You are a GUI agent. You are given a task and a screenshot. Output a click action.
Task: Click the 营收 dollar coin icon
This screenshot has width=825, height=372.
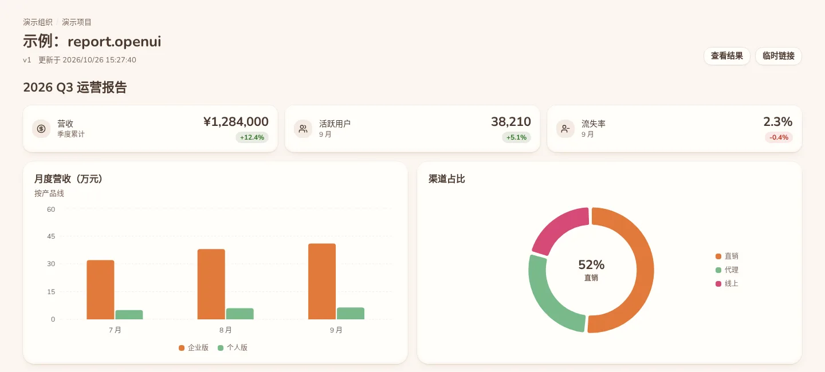[41, 129]
